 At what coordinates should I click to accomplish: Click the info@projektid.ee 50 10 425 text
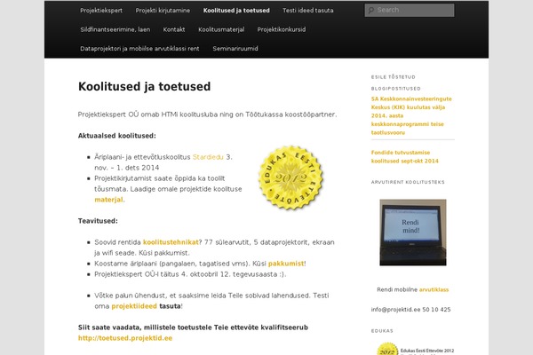410,310
